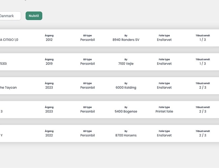
Task: Click the 2019 Årgang value
Action: tap(49, 64)
